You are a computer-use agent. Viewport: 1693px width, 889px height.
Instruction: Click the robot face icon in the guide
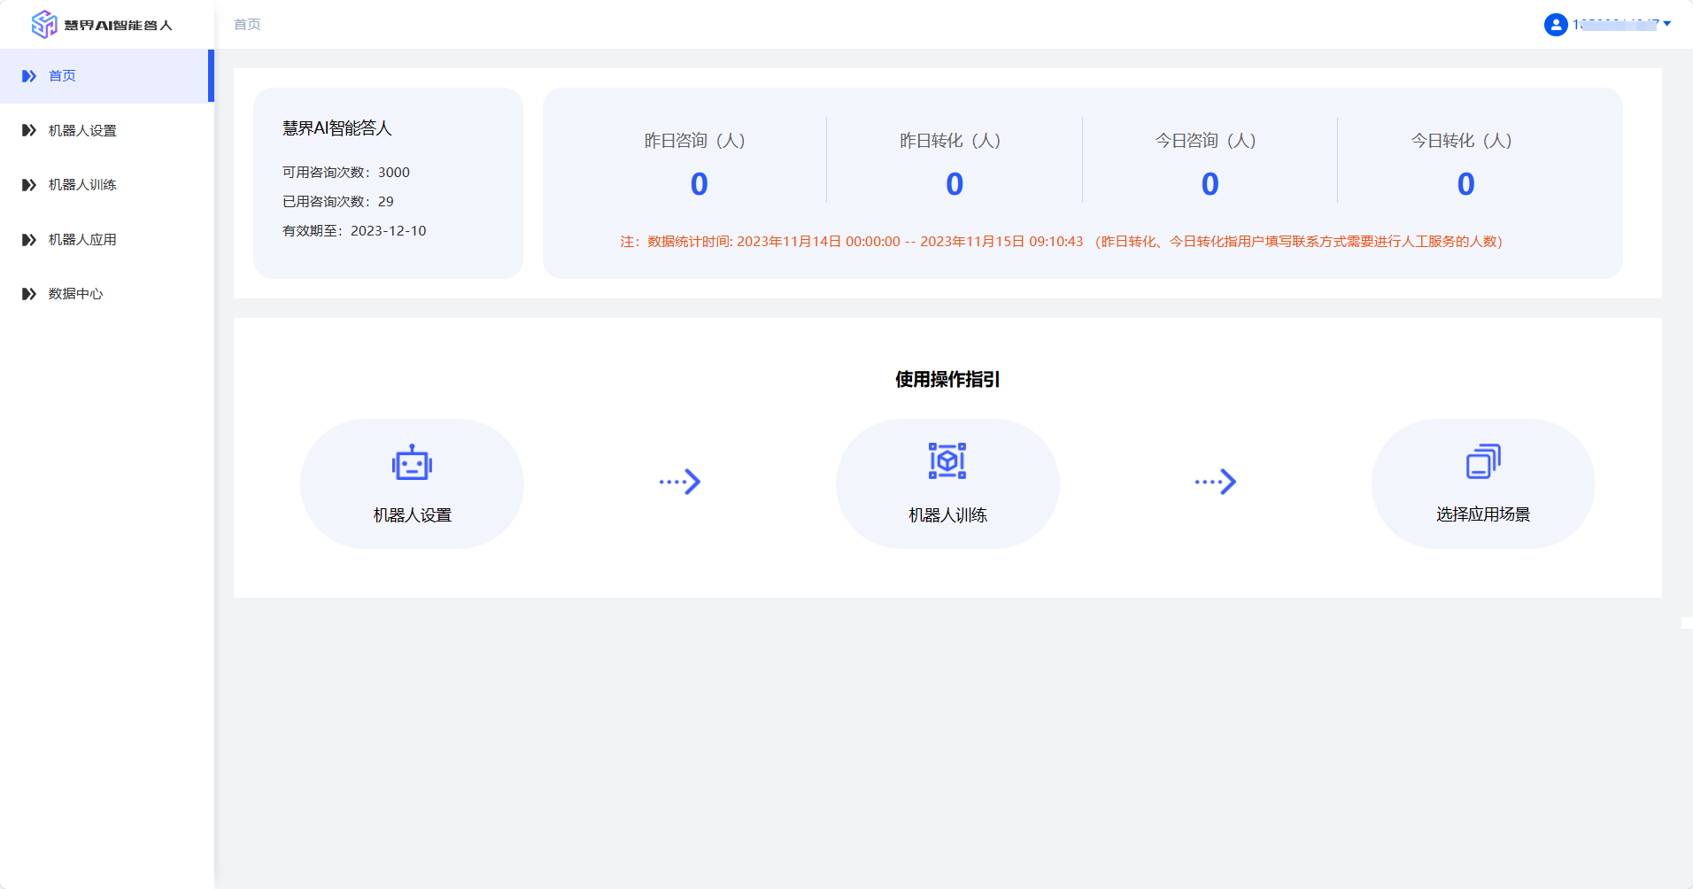pyautogui.click(x=412, y=462)
